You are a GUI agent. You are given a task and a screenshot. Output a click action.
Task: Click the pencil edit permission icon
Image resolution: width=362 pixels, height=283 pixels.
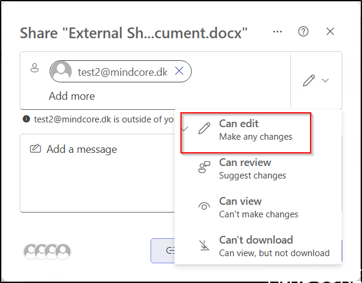308,80
